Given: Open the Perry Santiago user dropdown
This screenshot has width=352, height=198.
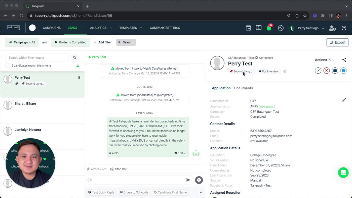Looking at the screenshot, I should tap(311, 28).
